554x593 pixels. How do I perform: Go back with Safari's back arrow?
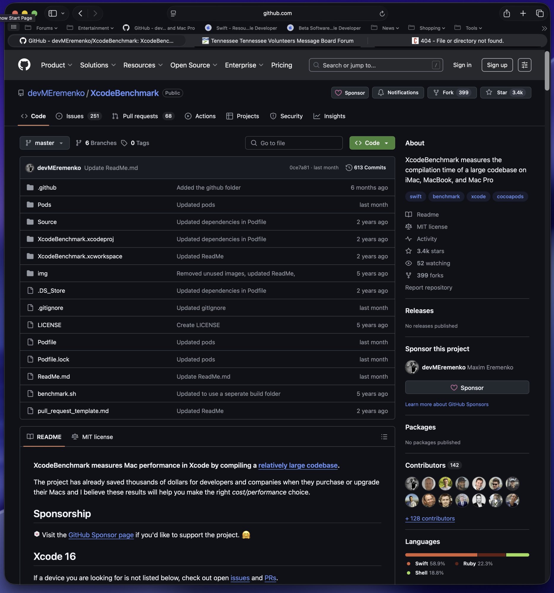80,13
